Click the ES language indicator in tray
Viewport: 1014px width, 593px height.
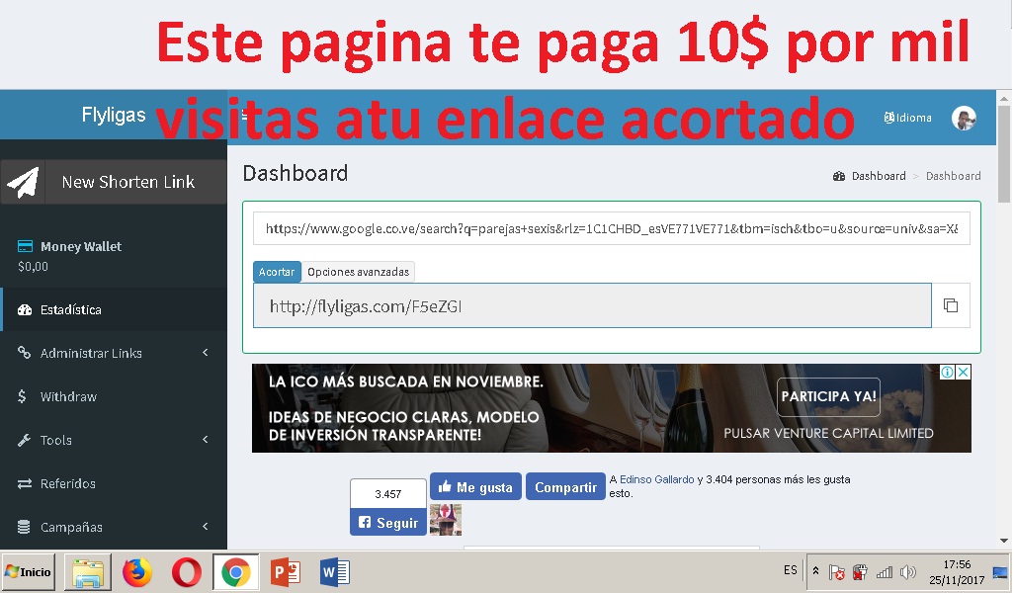tap(791, 570)
